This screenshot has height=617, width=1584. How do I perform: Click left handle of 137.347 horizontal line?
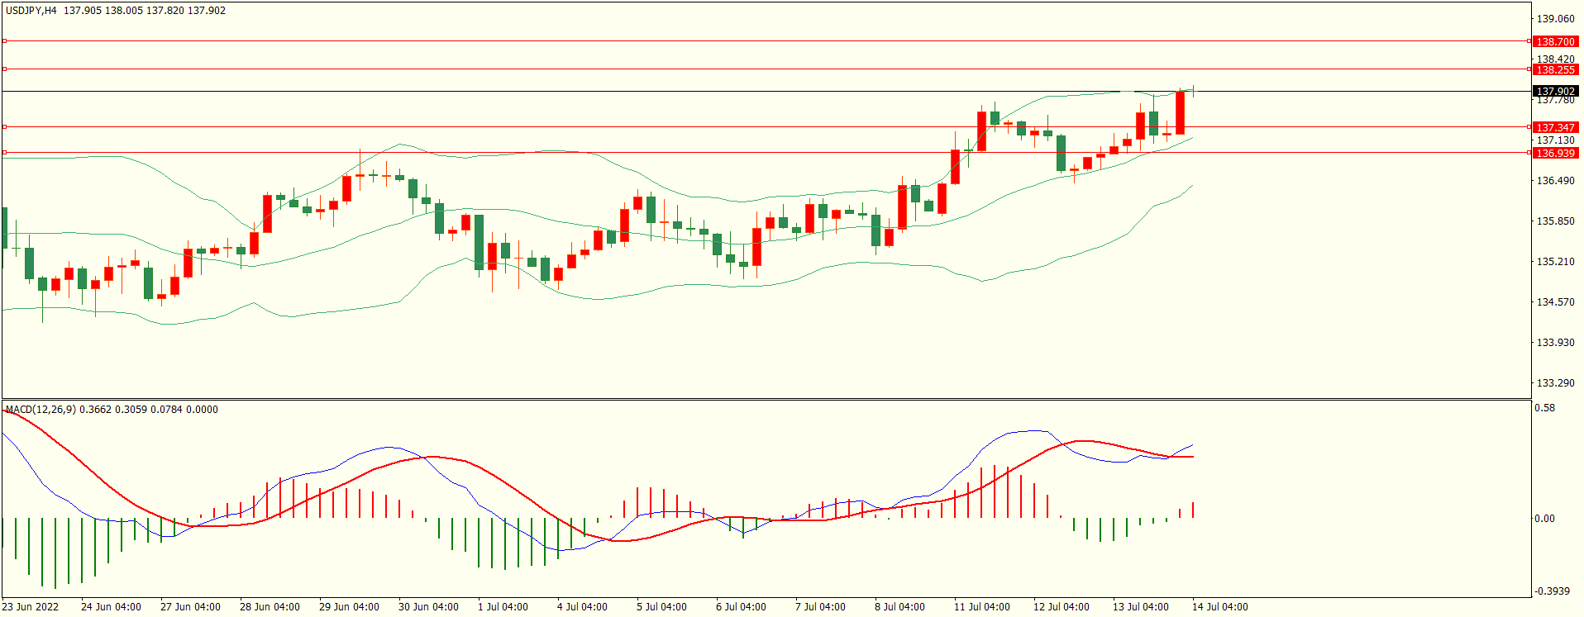[4, 126]
